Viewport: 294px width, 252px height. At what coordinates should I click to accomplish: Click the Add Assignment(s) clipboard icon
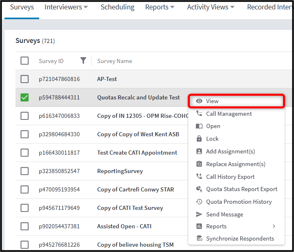[199, 151]
